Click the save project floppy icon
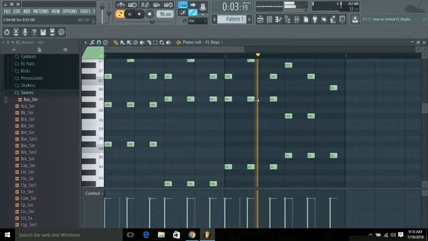The width and height of the screenshot is (428, 241). [43, 32]
